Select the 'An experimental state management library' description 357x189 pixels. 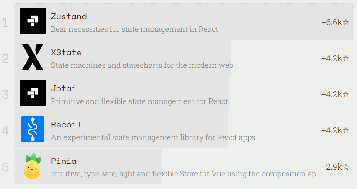pyautogui.click(x=153, y=137)
